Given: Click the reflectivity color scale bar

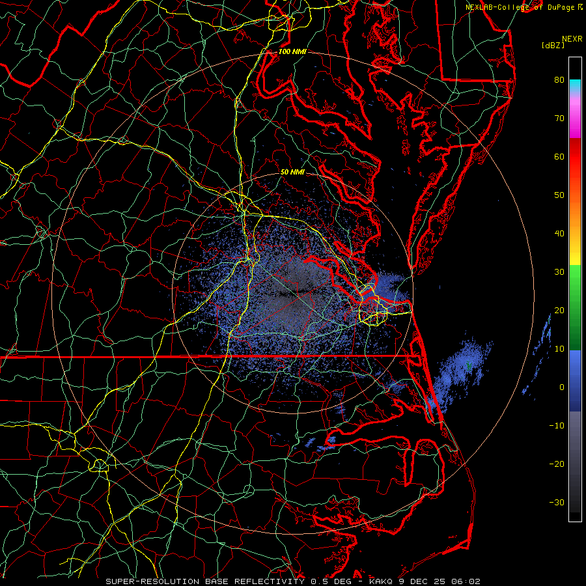Looking at the screenshot, I should click(575, 289).
